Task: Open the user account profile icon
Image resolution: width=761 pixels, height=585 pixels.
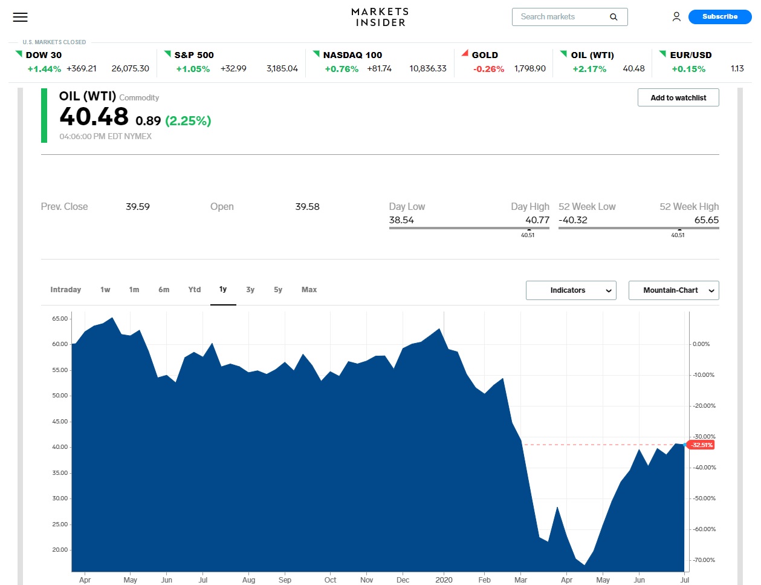Action: coord(676,17)
